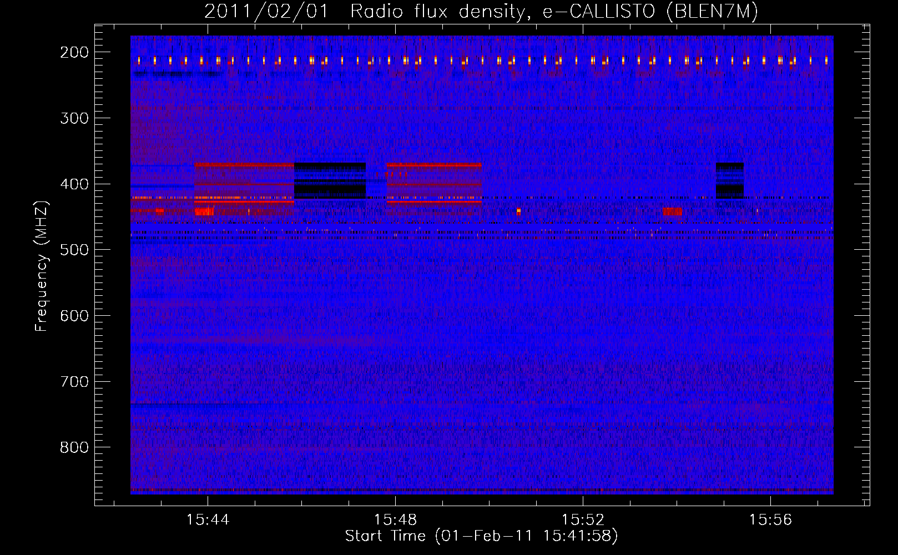Viewport: 898px width, 555px height.
Task: Click the 15:56 time tick label
Action: [x=770, y=520]
